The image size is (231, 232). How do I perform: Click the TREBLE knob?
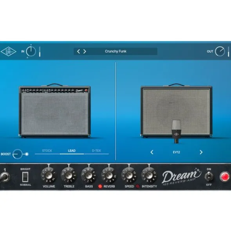tap(69, 175)
